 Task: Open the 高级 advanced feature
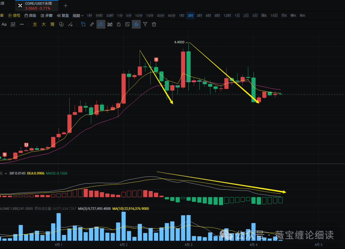(x=30, y=16)
